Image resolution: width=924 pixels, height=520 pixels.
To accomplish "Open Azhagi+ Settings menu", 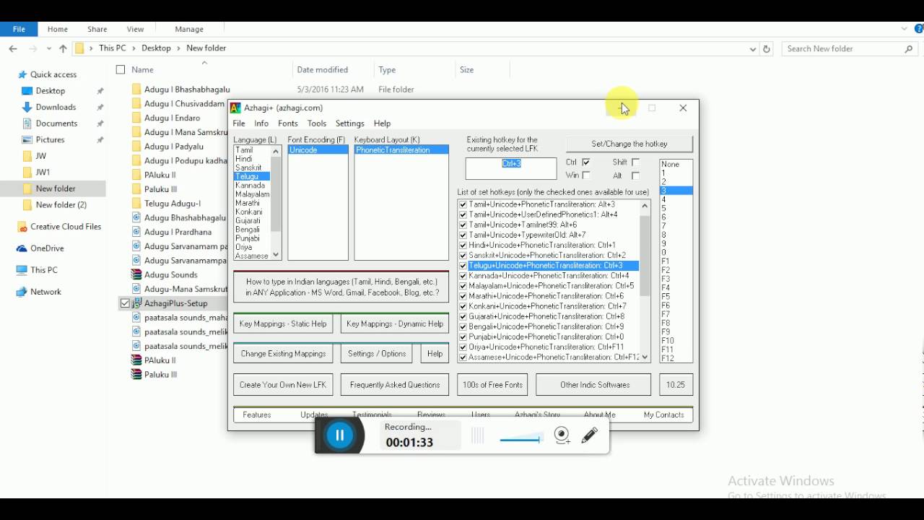I will pyautogui.click(x=350, y=123).
